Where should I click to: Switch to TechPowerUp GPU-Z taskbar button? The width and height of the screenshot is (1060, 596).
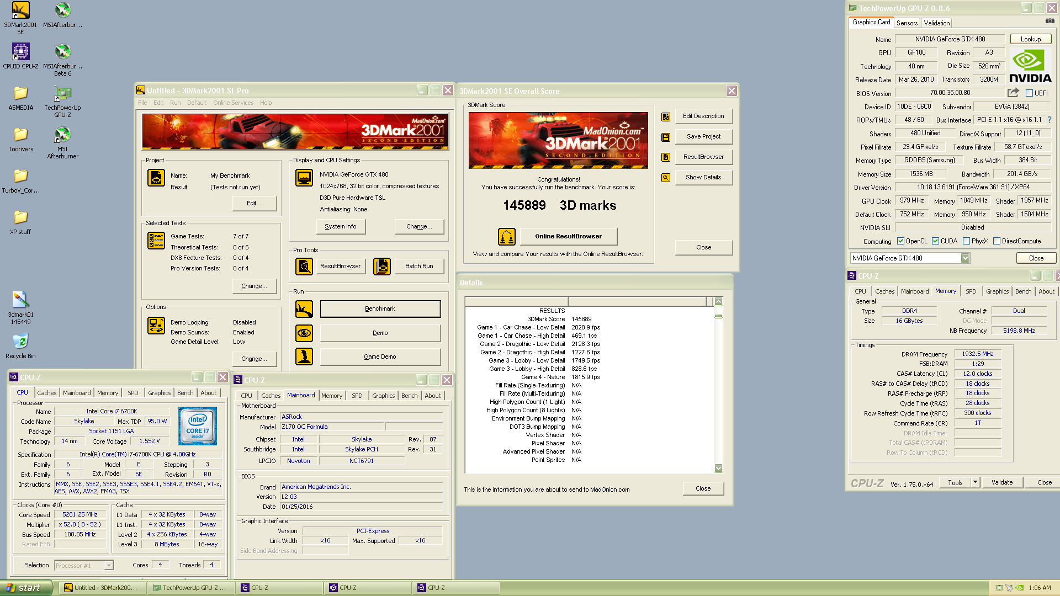(x=190, y=588)
